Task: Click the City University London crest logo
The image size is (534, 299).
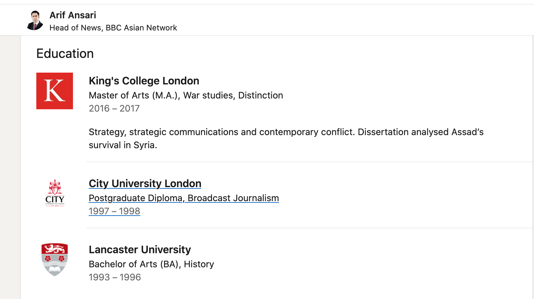Action: click(x=55, y=193)
